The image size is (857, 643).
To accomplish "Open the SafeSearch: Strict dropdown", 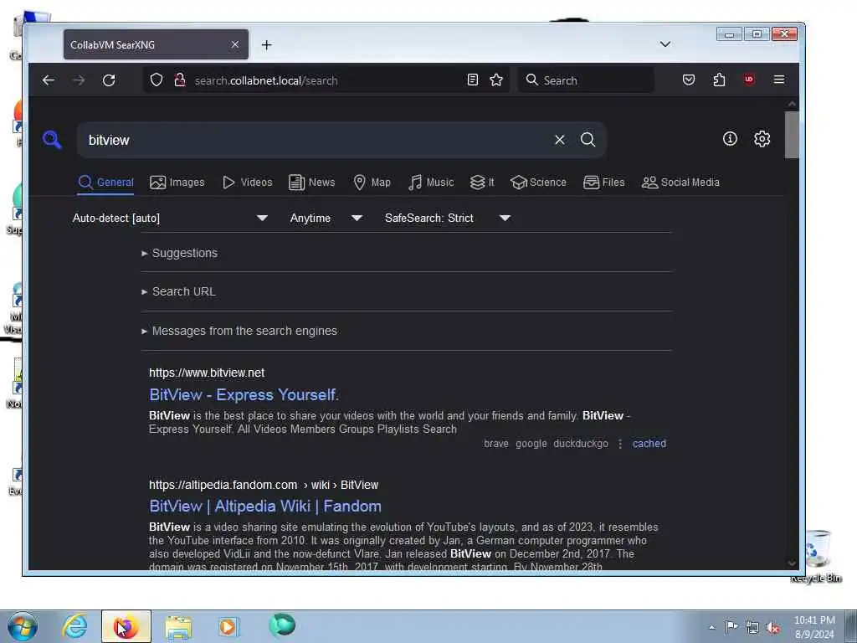I will [448, 219].
